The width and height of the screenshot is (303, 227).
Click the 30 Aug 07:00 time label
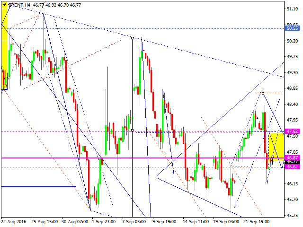click(75, 222)
